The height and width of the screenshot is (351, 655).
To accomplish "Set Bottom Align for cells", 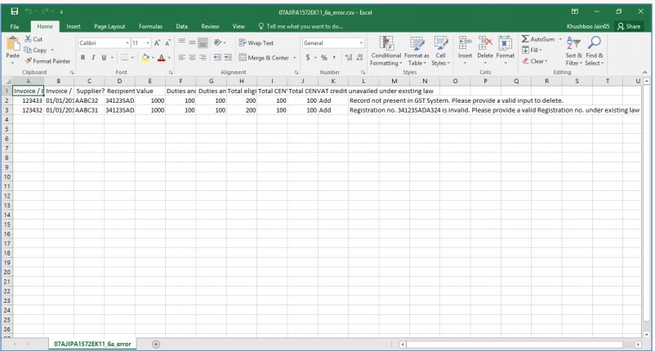I will [x=203, y=42].
